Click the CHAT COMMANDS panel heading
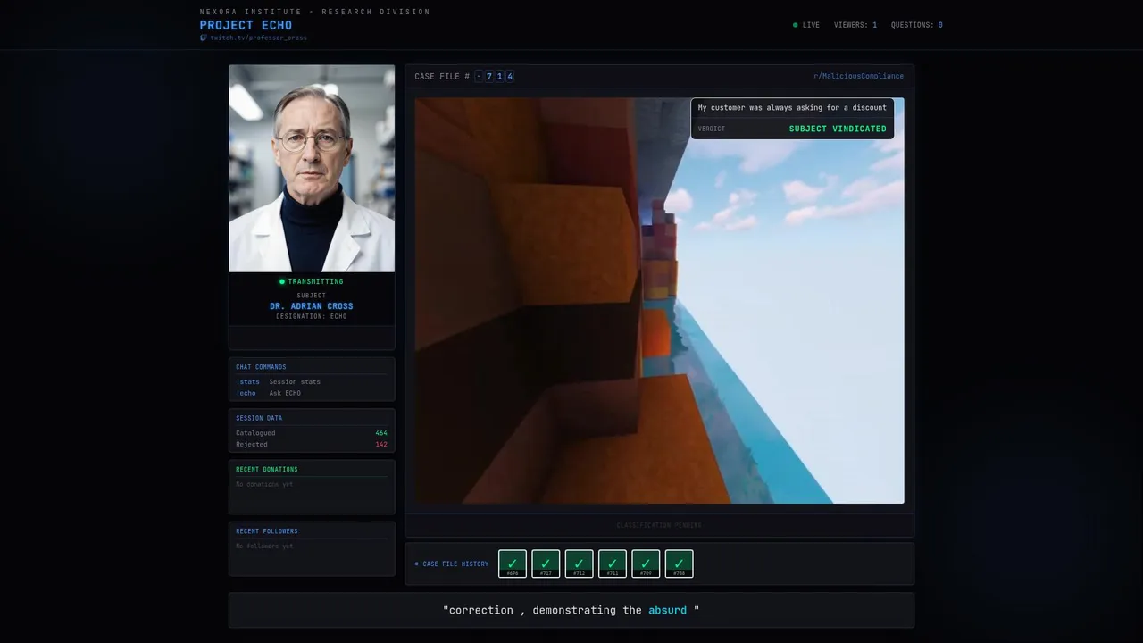Screen dimensions: 1143x643 point(261,367)
